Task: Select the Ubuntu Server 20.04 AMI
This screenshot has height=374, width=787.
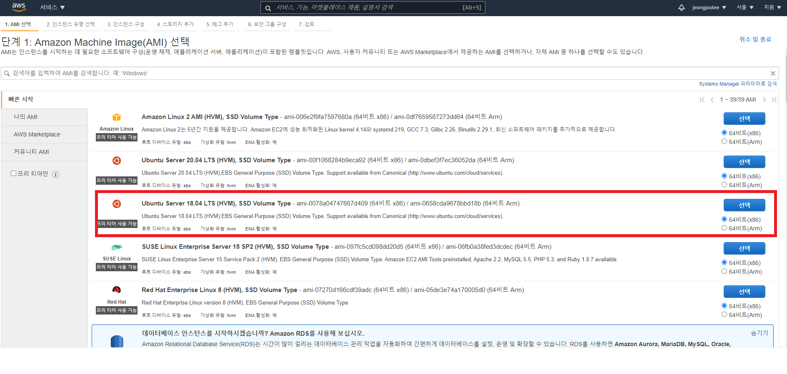Action: [744, 162]
